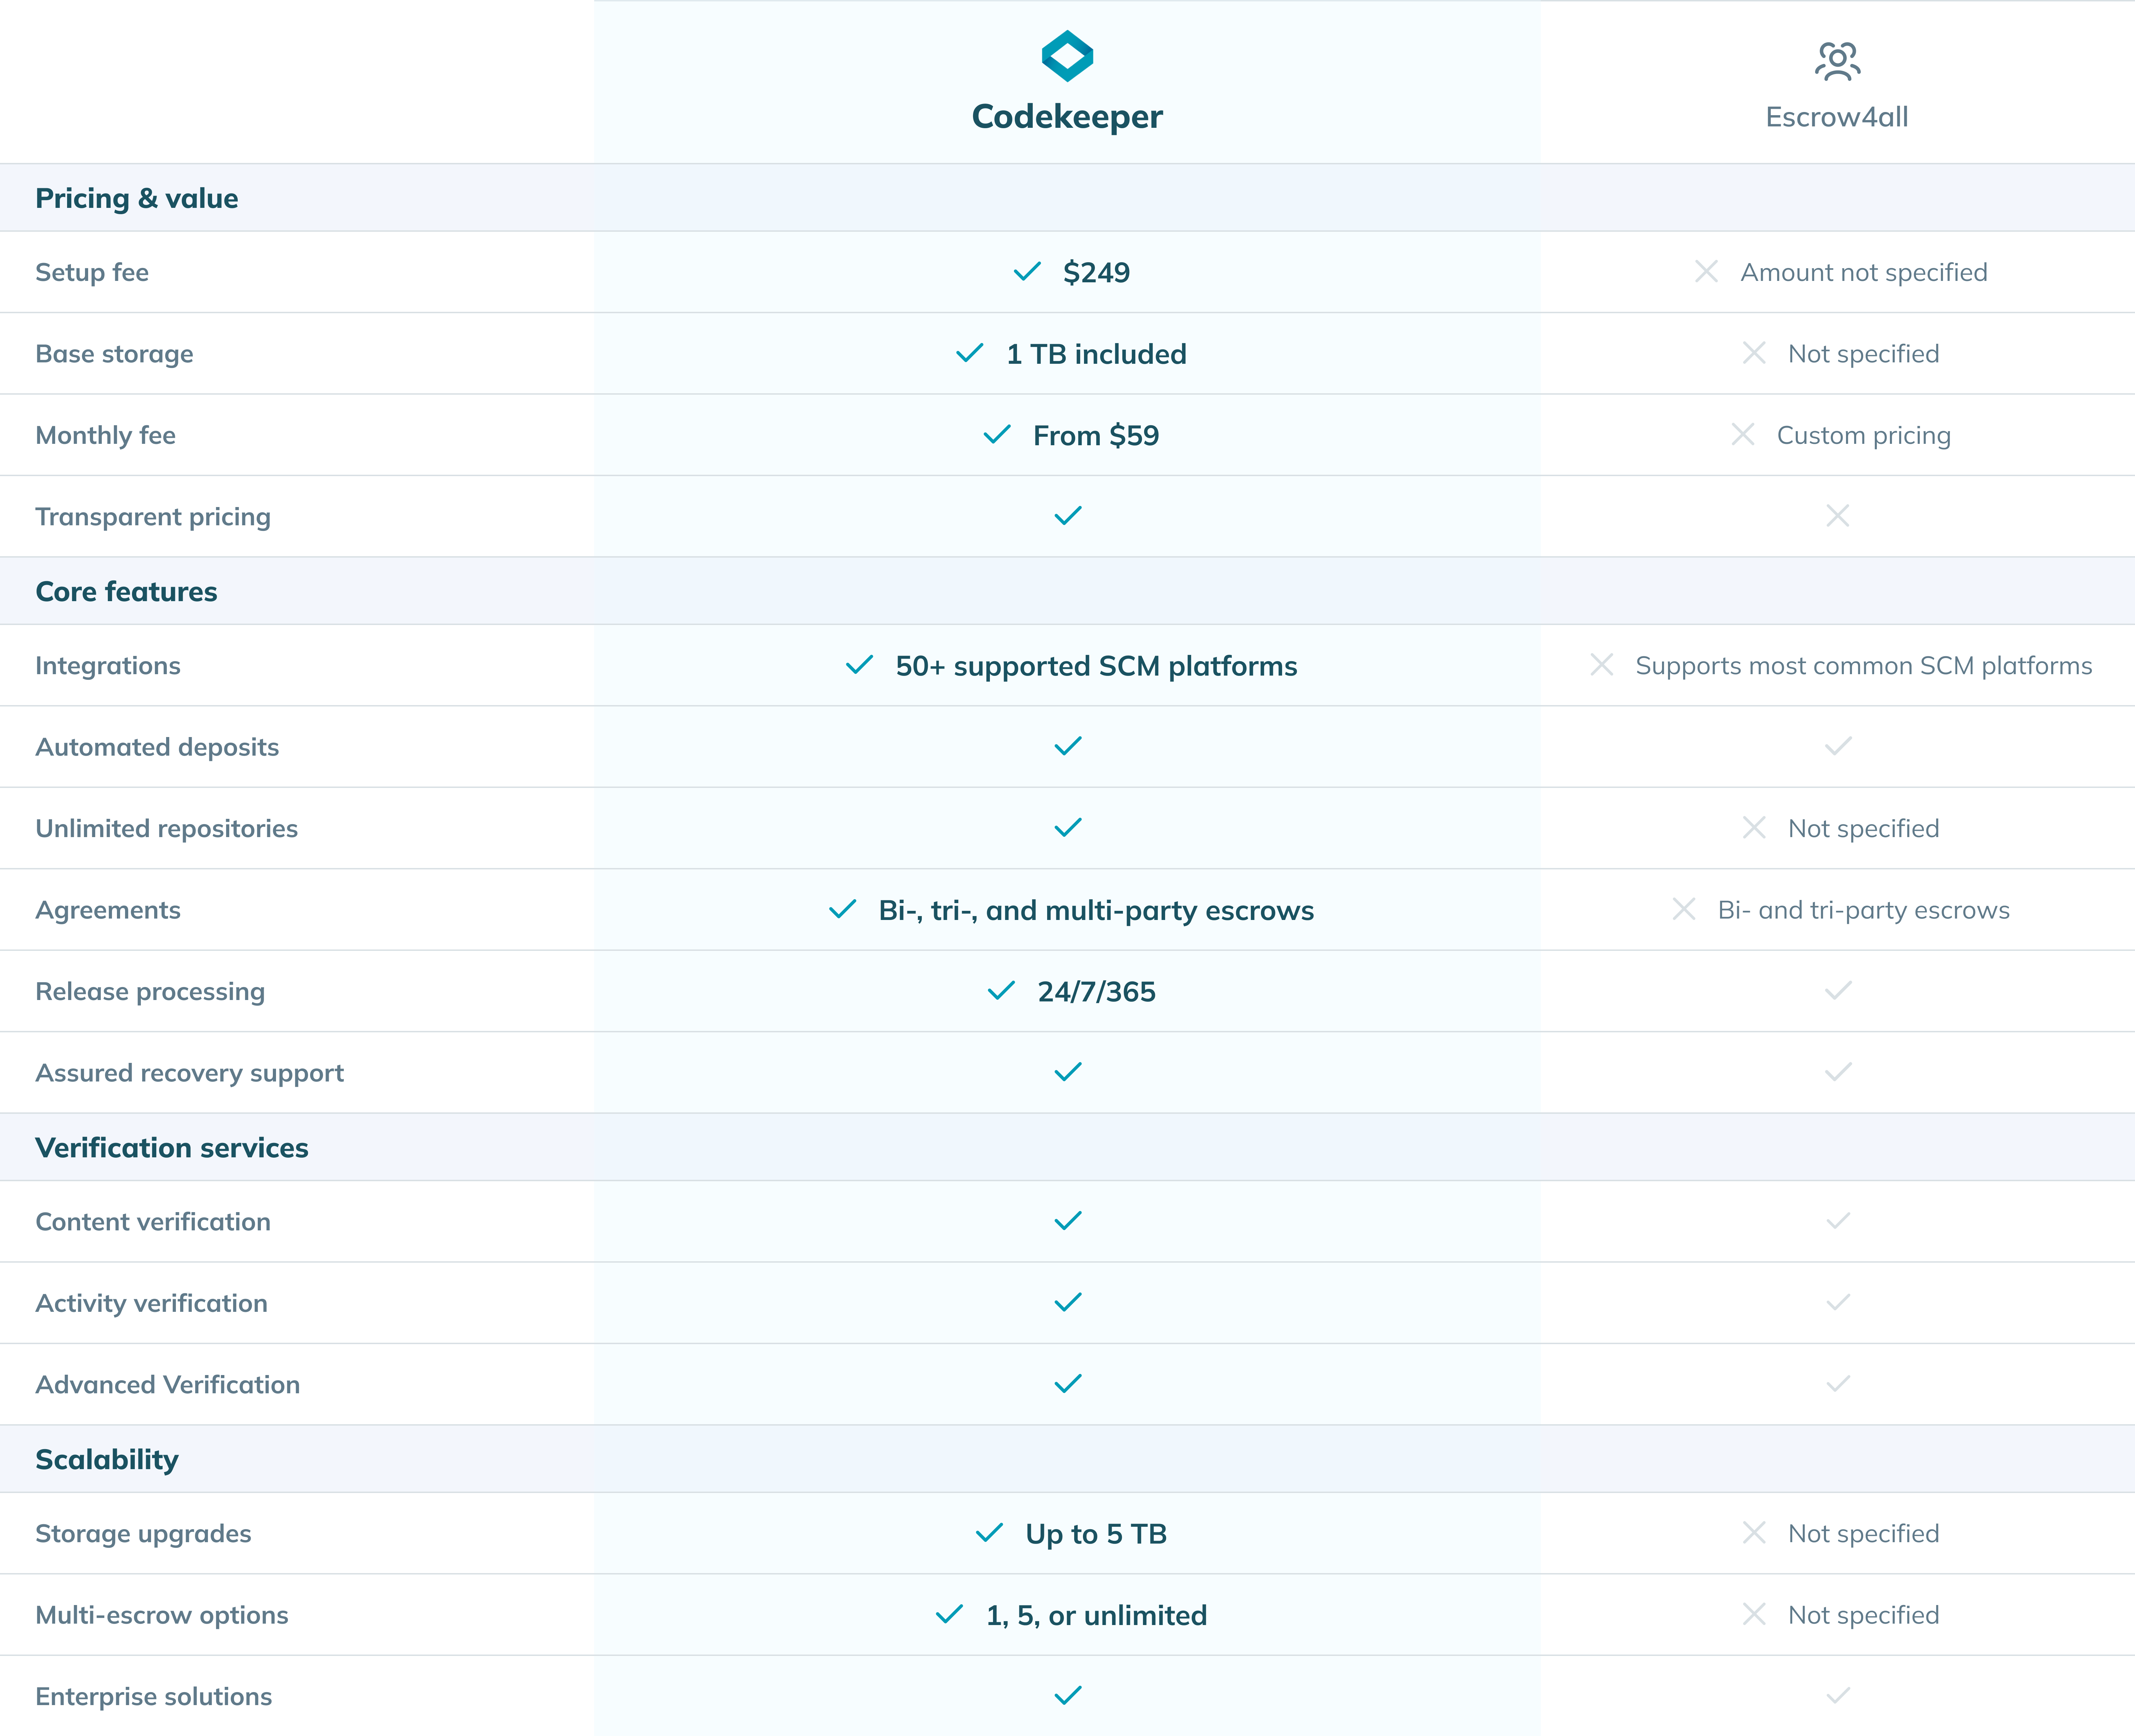Click the X icon next to Escrow4all Transparent pricing
Screen dimensions: 2135x1736
tap(1837, 515)
